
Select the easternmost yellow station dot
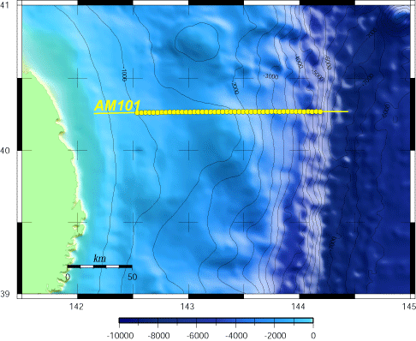321,111
